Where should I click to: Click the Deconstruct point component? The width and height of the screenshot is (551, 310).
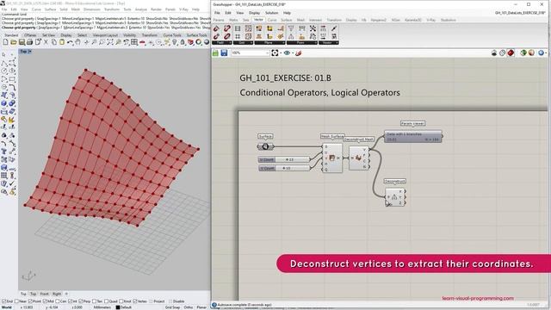coord(395,197)
